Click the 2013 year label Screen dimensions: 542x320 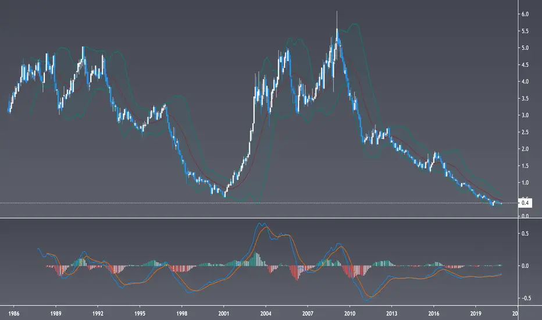(x=391, y=314)
